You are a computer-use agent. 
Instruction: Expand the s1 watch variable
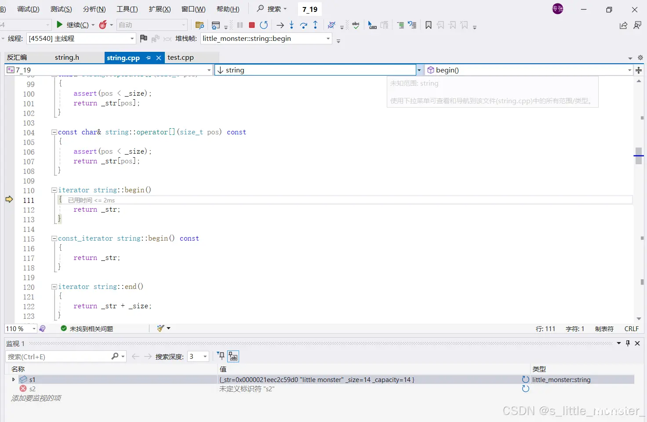tap(13, 379)
